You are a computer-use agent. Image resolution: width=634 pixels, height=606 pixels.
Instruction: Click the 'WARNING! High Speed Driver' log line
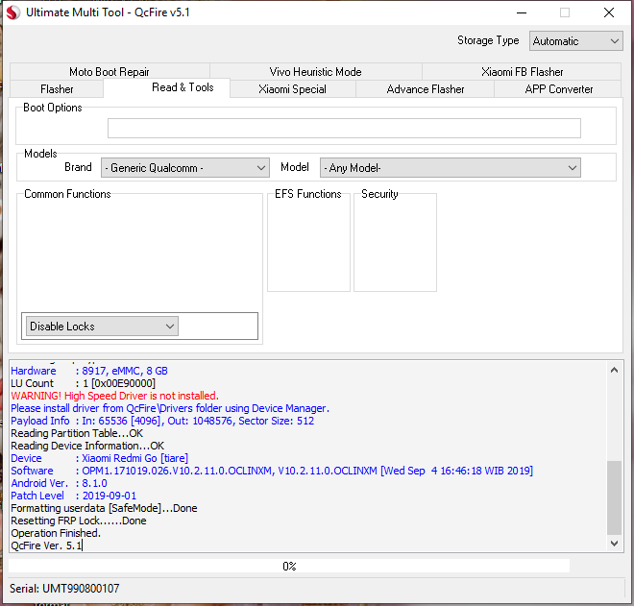coord(115,396)
